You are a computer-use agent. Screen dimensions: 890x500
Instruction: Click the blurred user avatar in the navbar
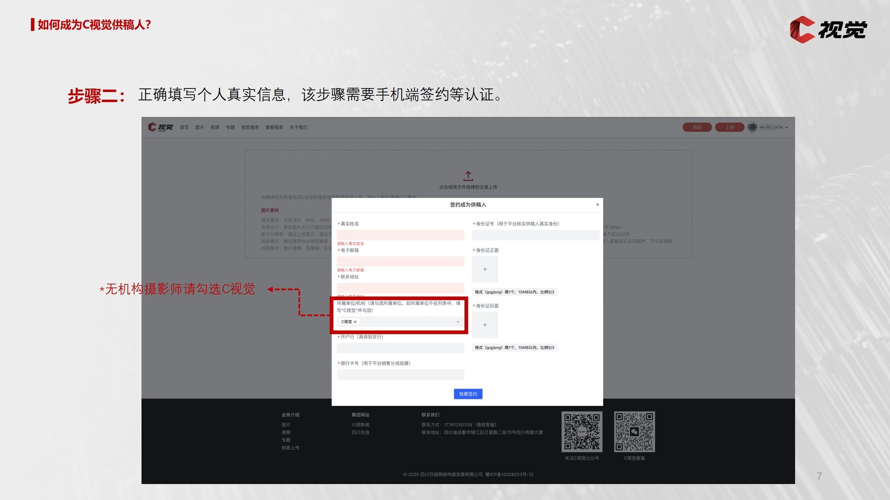tap(752, 127)
